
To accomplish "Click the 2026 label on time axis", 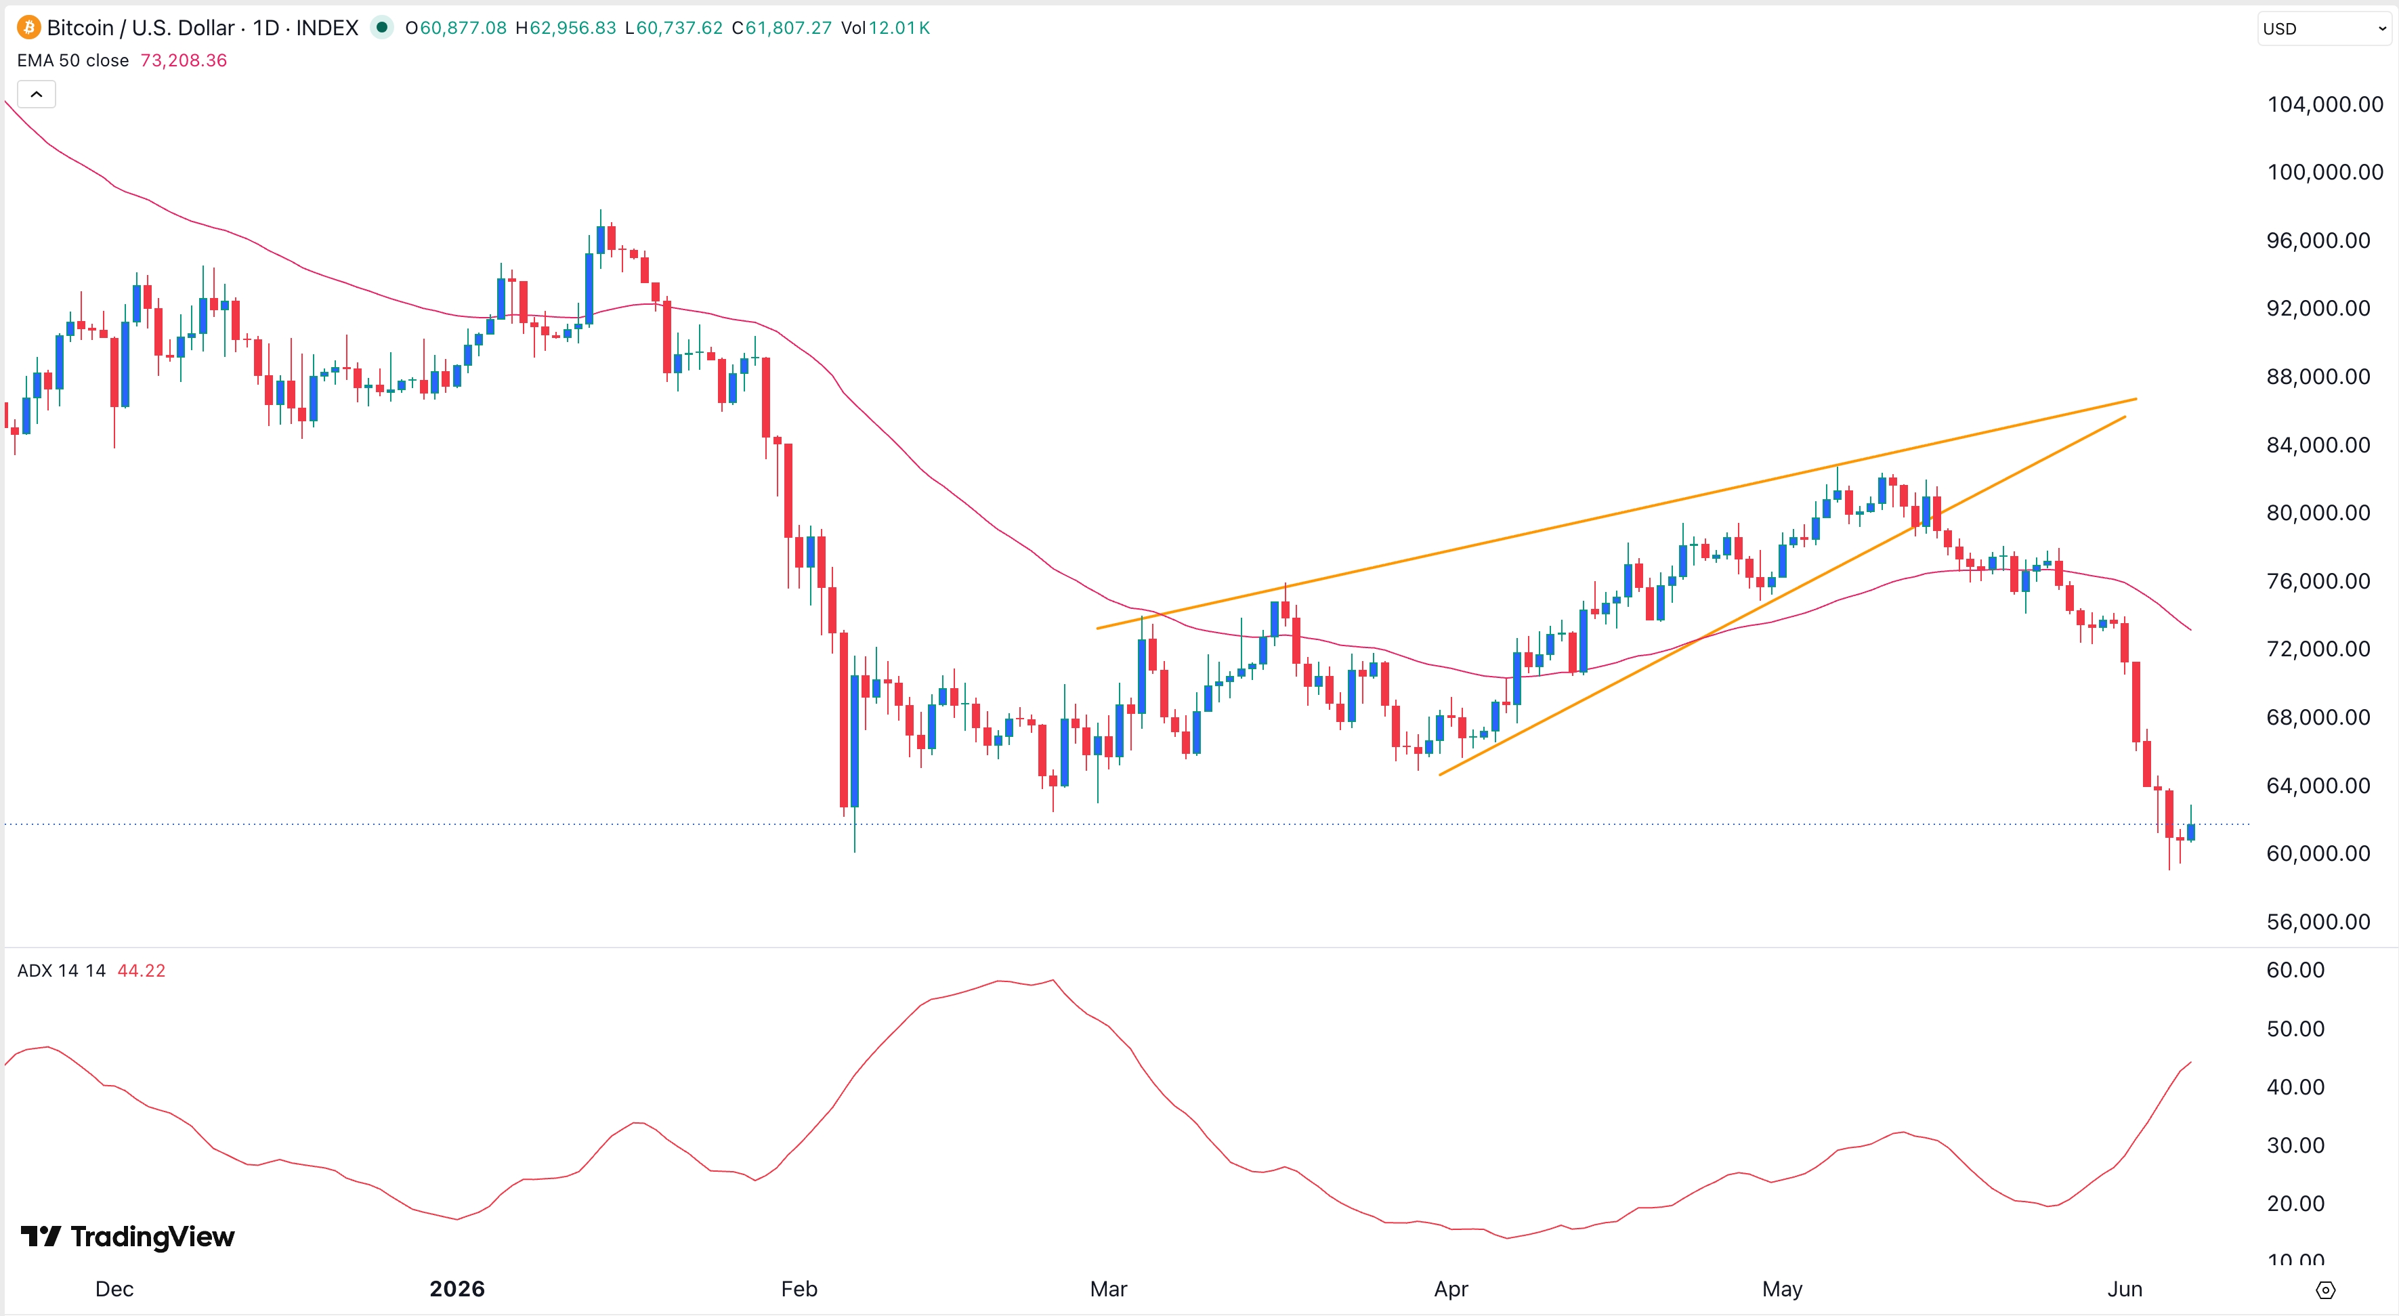I will [x=457, y=1289].
